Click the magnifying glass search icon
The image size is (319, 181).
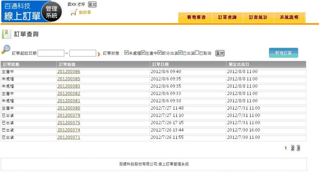6,50
